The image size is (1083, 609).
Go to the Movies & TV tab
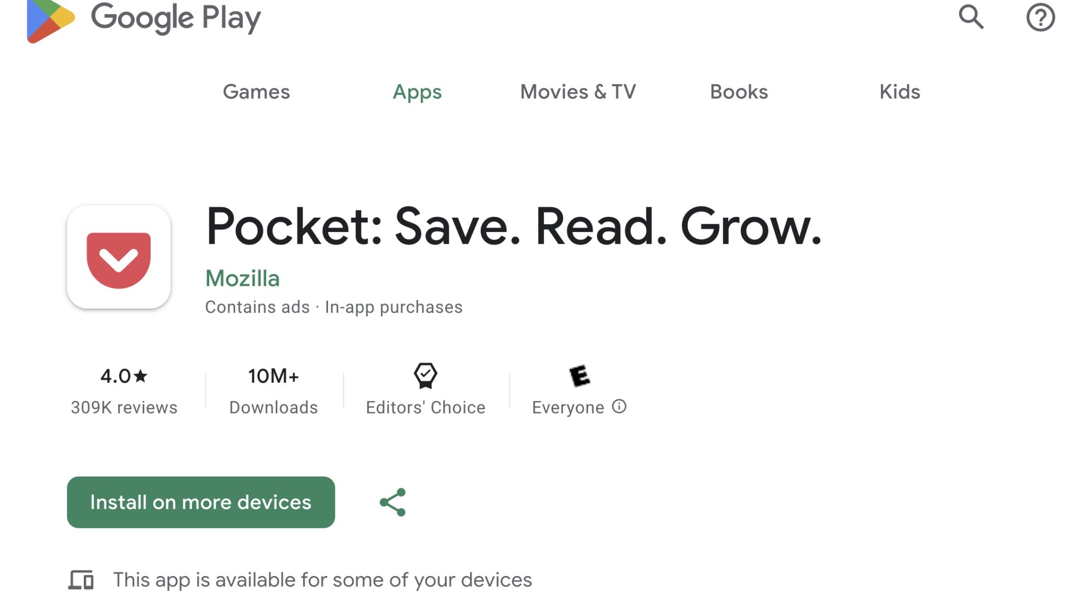[578, 92]
